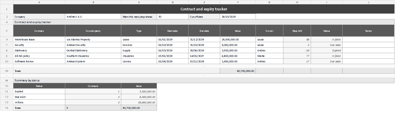Select the Notes cell in the Warehouse lease row
This screenshot has height=114, width=398.
tap(368, 39)
